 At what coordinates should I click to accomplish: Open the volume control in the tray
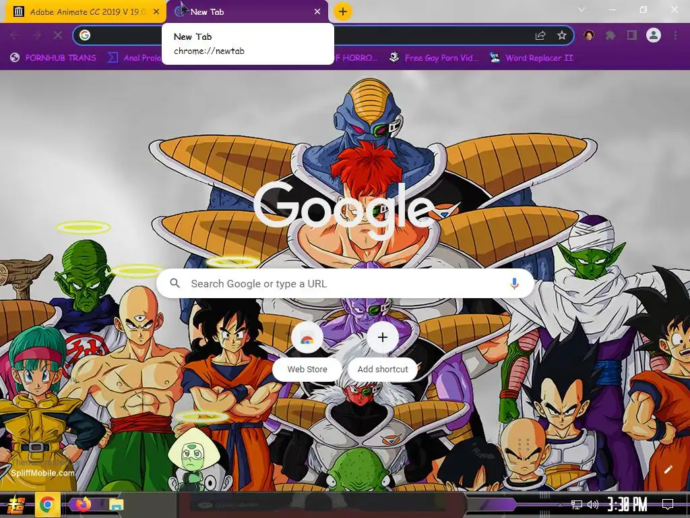click(x=593, y=505)
